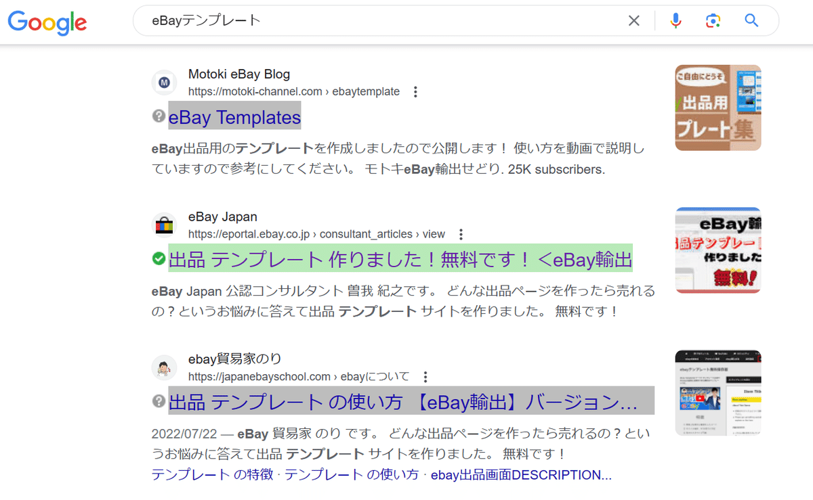Click the https://eportal.ebay.co.jp › consultant_articles URL
The image size is (813, 500).
[x=316, y=235]
